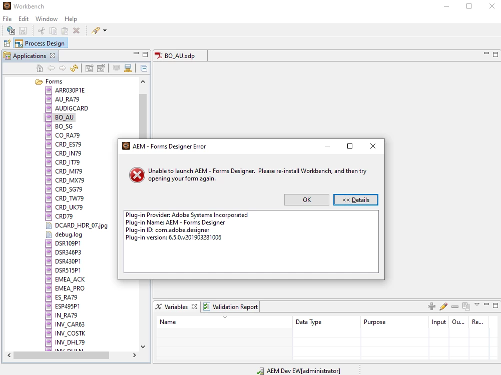Collapse the Forms folder in tree
The width and height of the screenshot is (501, 375).
[x=49, y=81]
